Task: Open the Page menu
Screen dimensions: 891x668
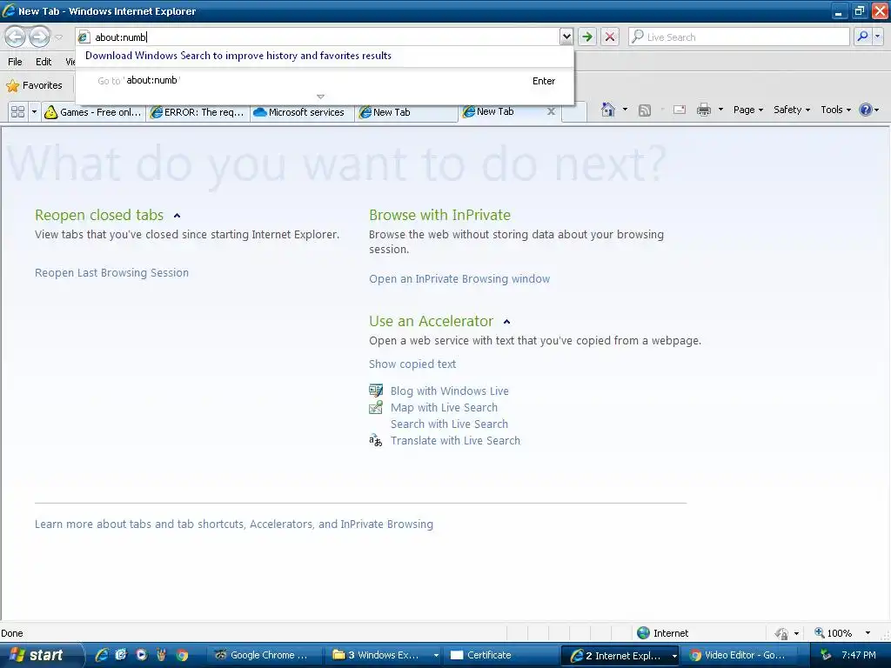Action: (x=747, y=110)
